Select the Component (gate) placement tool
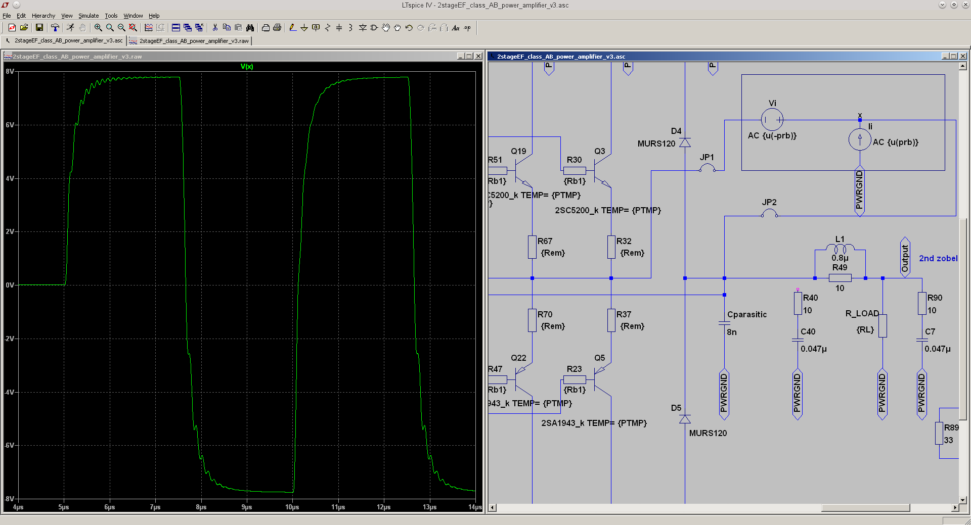 (x=374, y=28)
